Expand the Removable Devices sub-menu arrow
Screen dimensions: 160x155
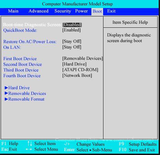coord(6,93)
